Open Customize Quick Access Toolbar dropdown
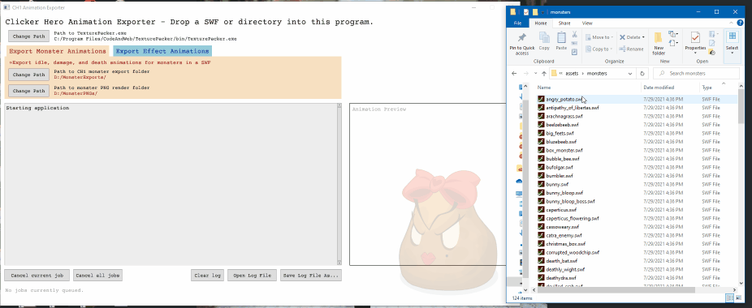 543,12
